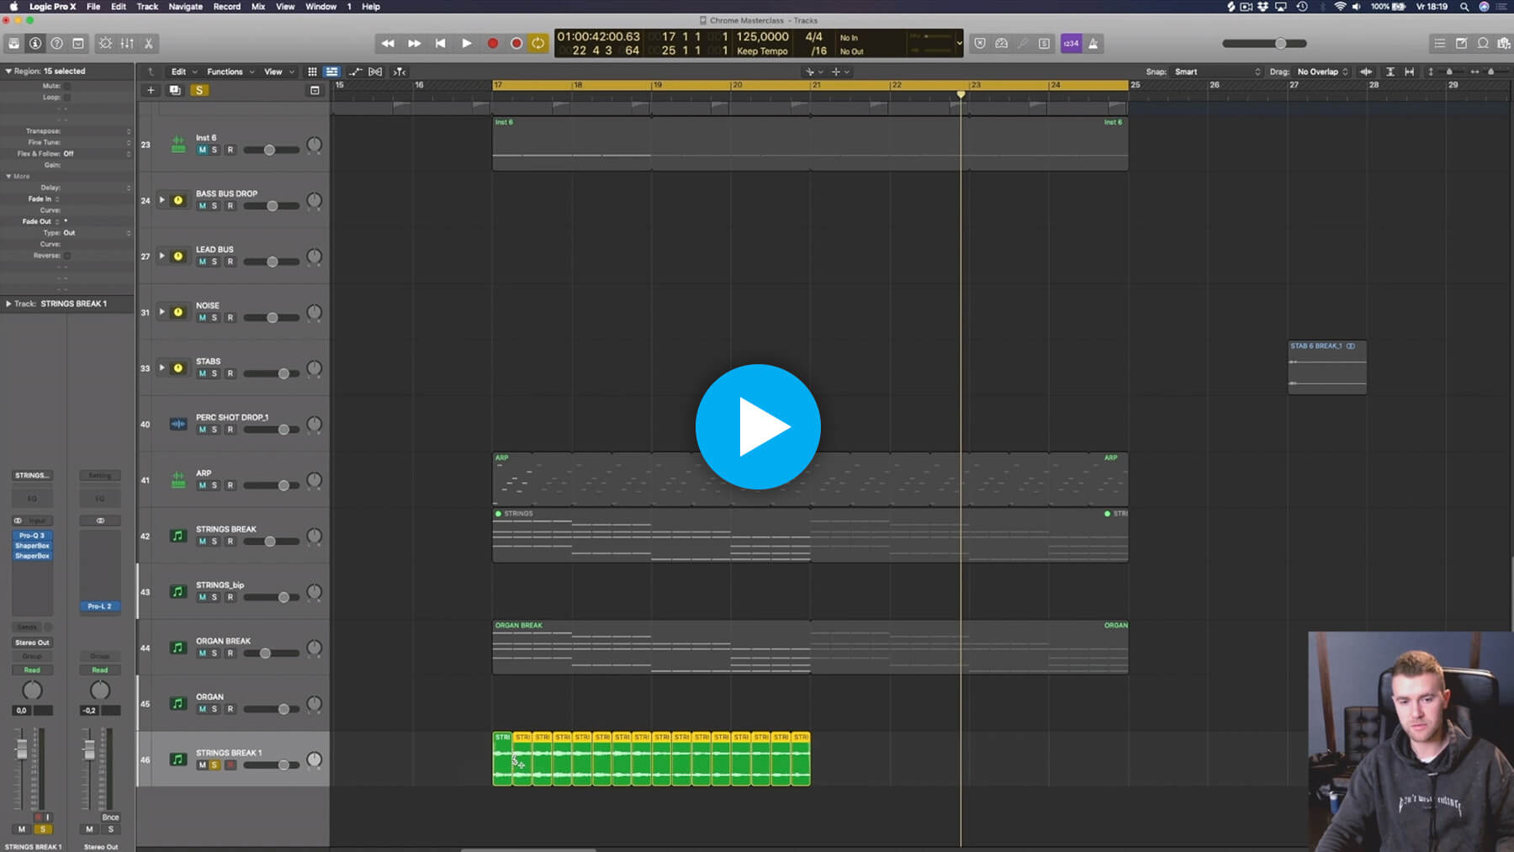
Task: Adjust the ORGAN BREAK track volume slider
Action: point(271,654)
